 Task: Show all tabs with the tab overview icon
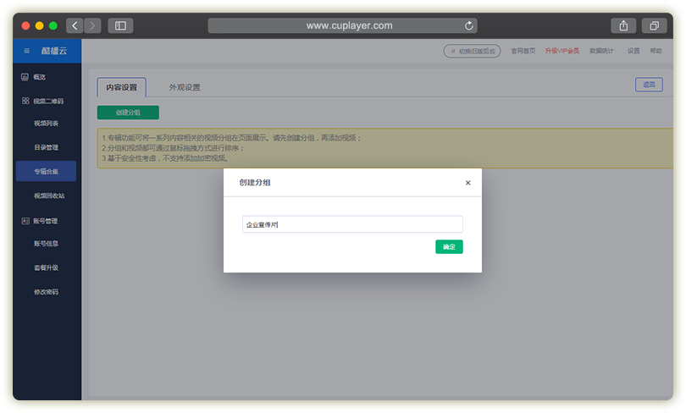[654, 25]
